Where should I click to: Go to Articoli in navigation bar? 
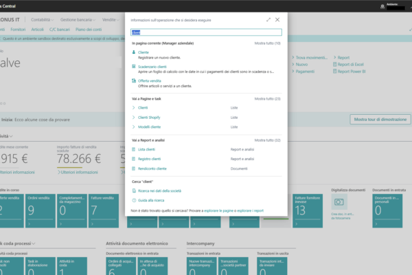tap(37, 30)
